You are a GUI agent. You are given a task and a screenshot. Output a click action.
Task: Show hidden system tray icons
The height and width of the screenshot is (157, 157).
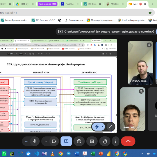142,154
